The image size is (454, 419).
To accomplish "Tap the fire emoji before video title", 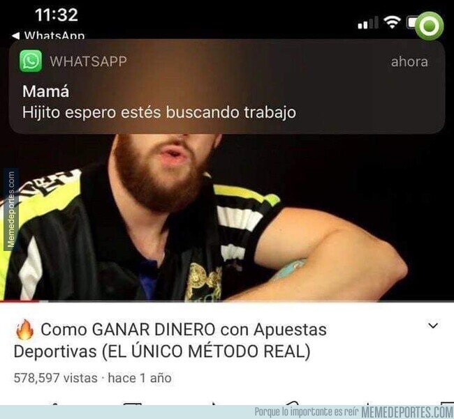I will click(x=25, y=330).
